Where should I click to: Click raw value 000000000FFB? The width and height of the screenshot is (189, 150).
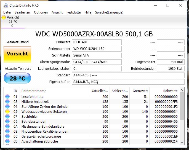coord(166,101)
